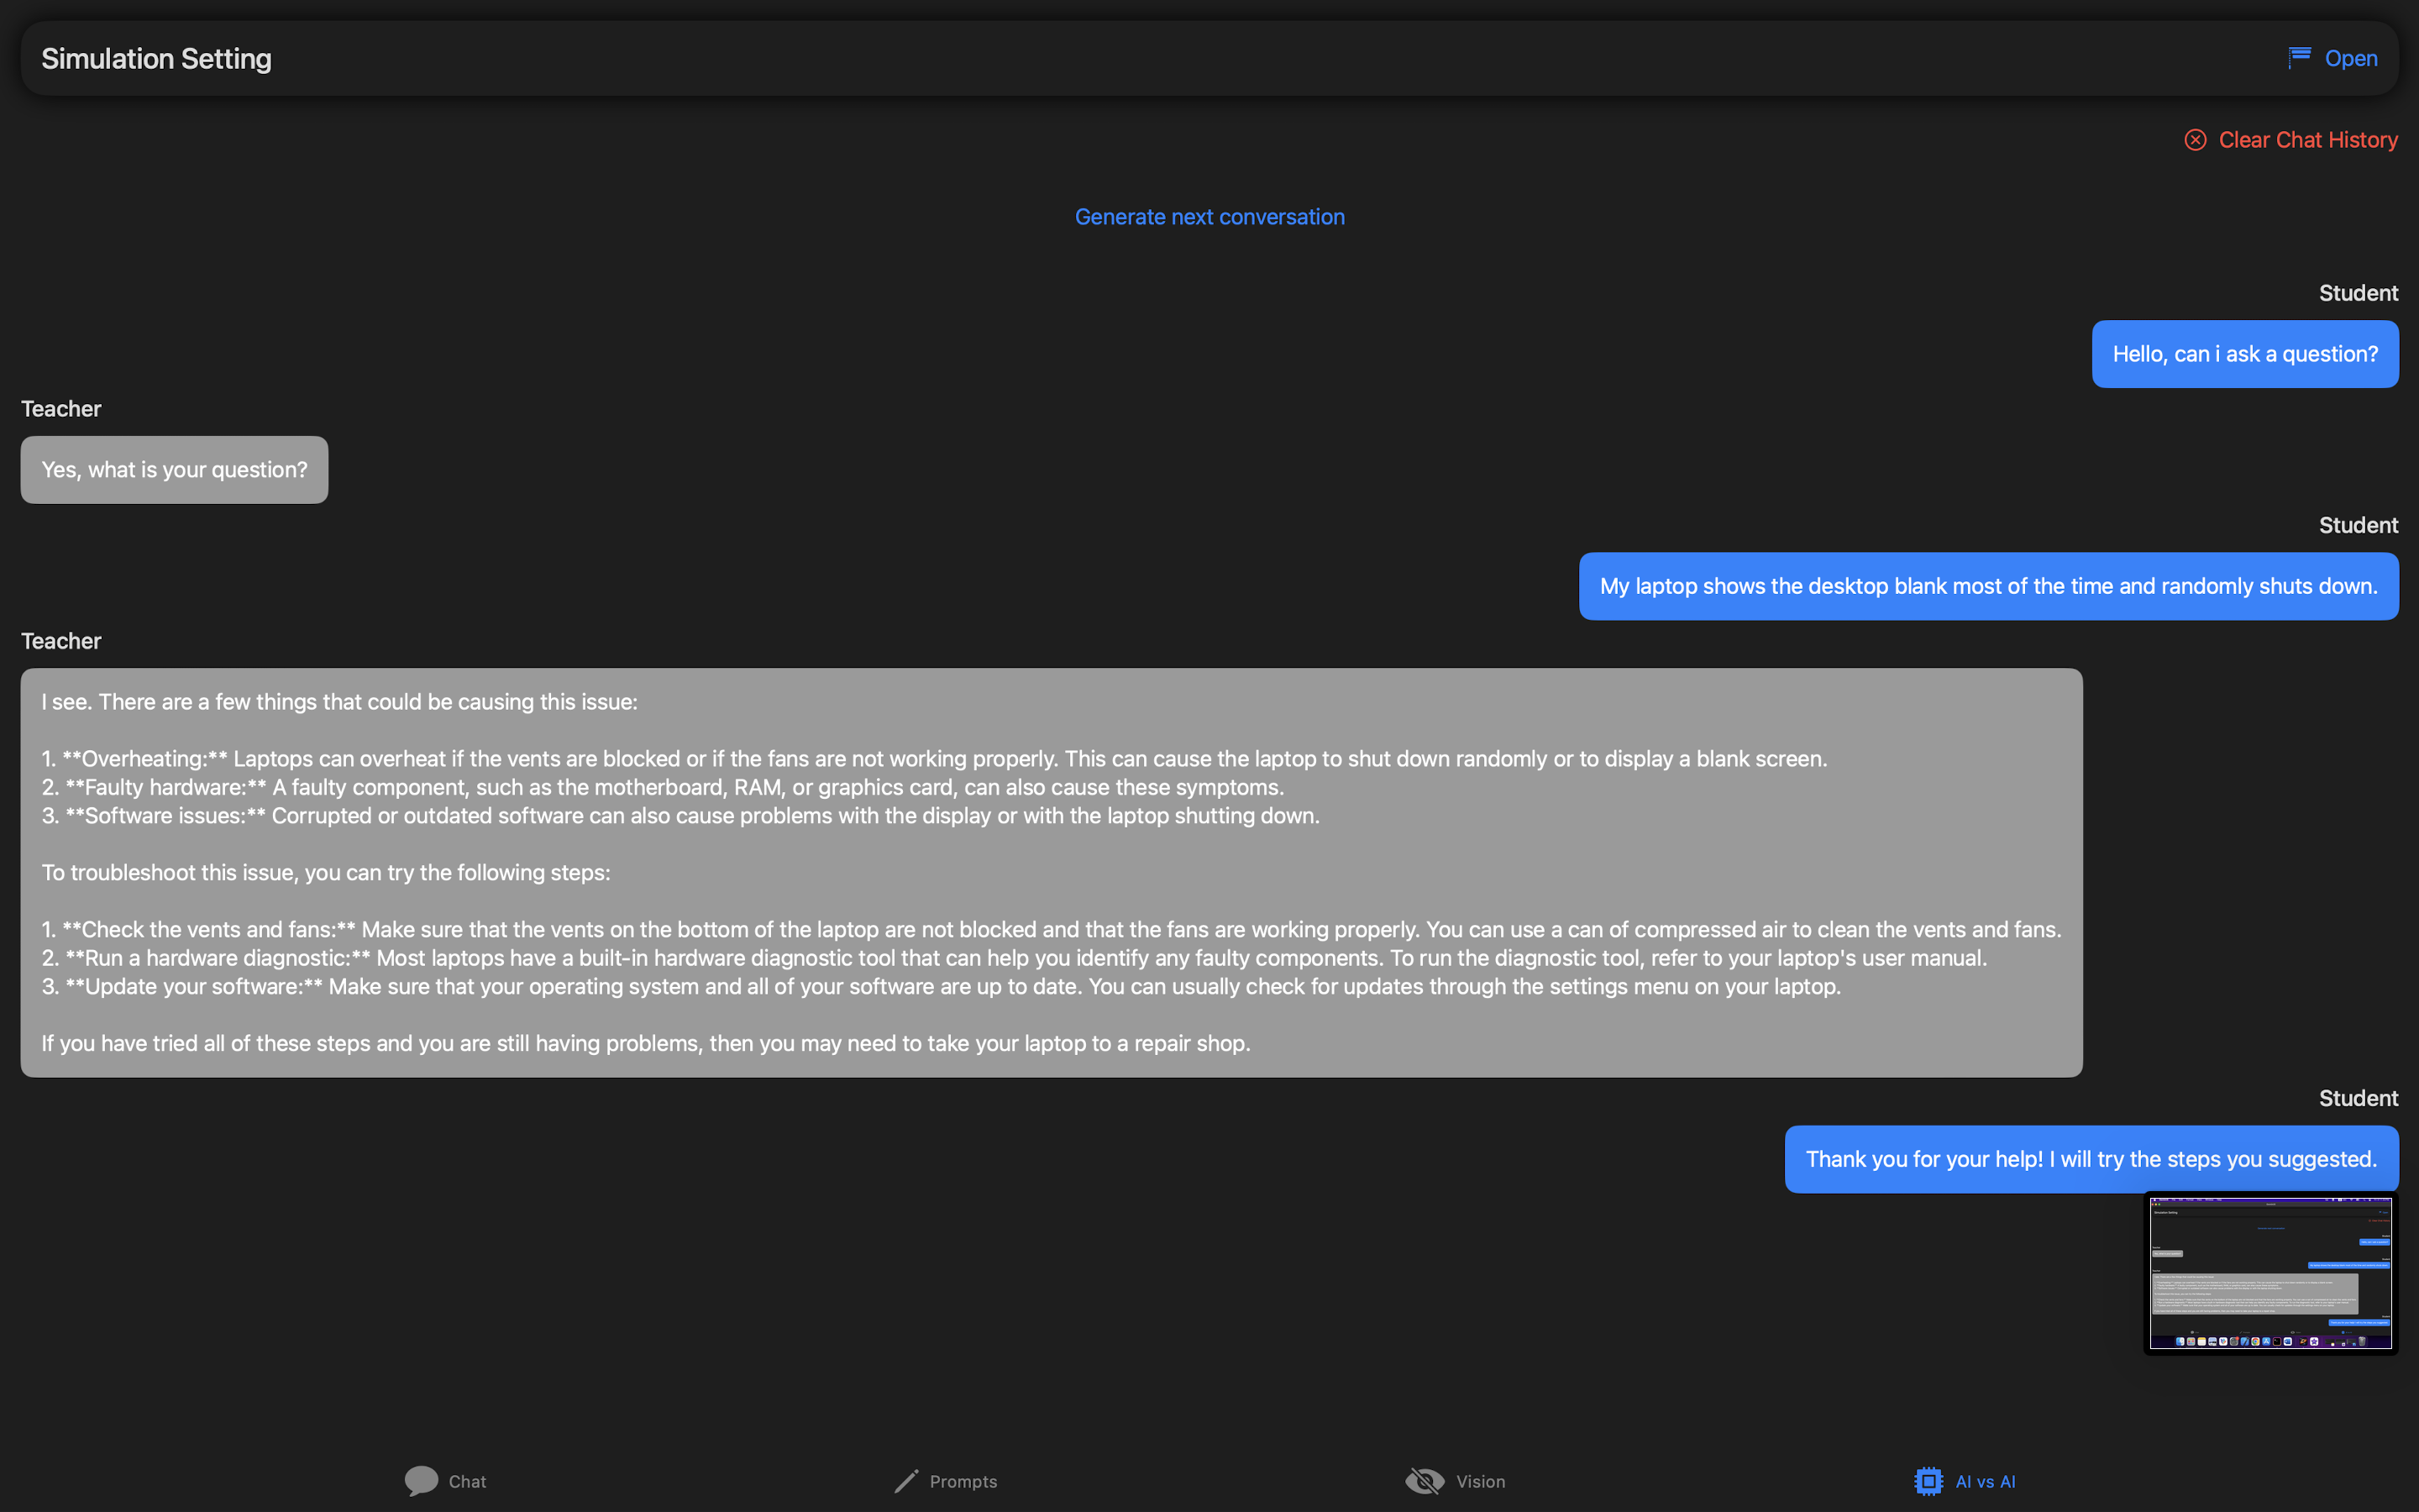Open the screenshot thumbnail preview

(2270, 1273)
